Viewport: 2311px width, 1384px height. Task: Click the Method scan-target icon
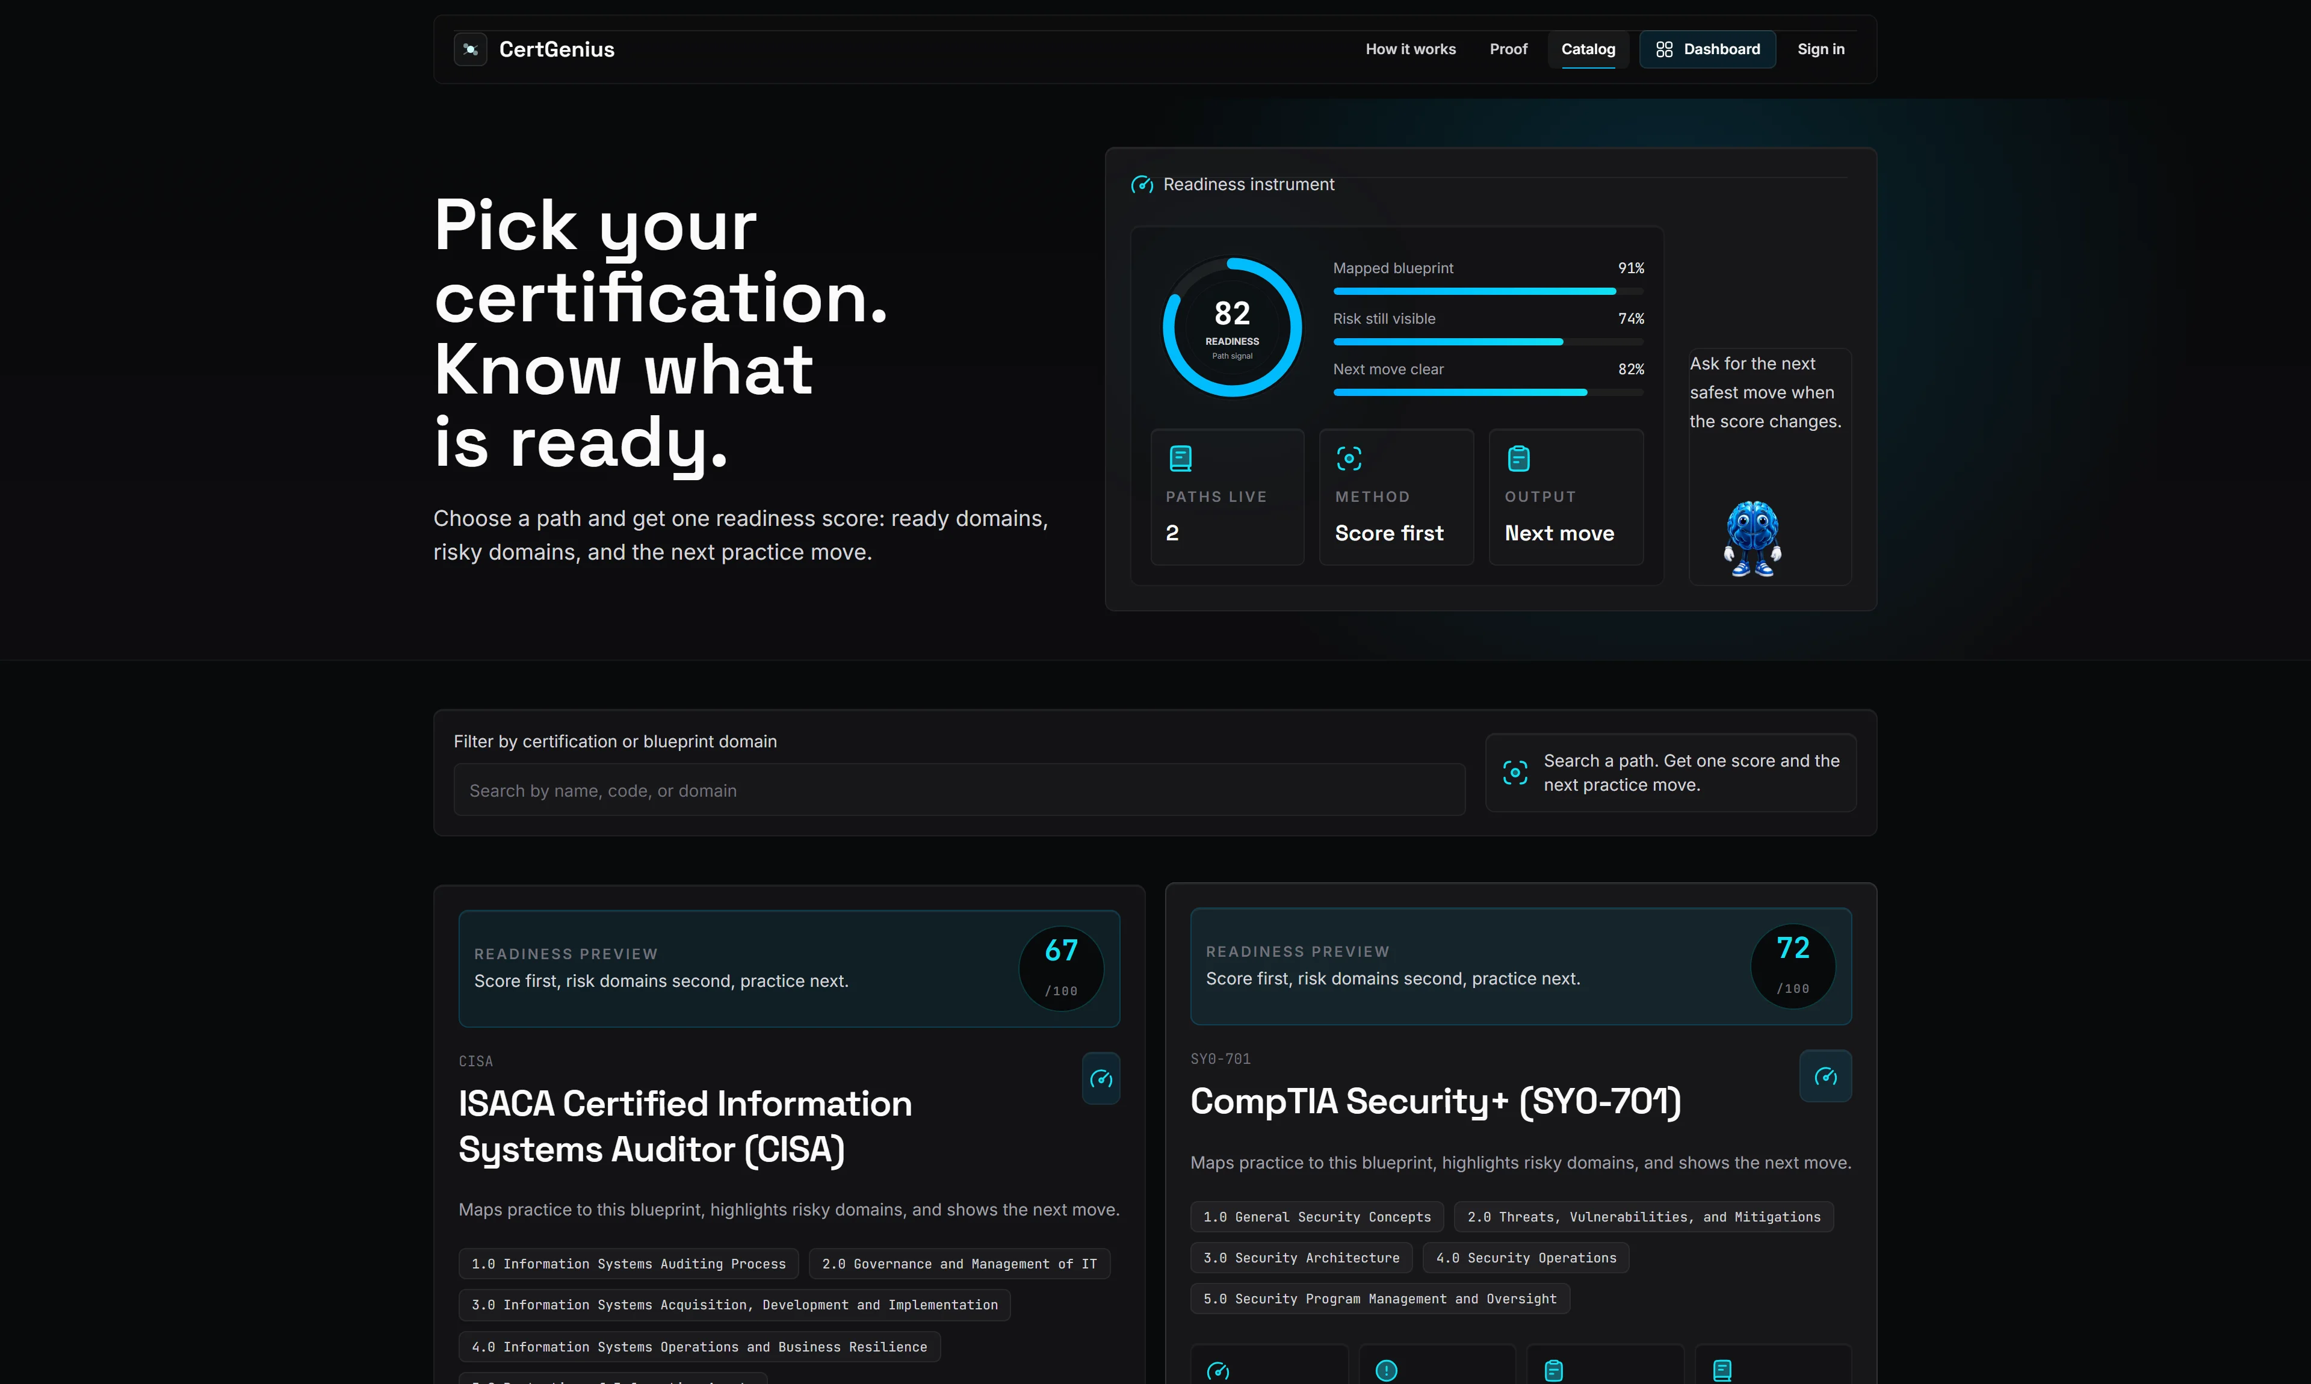1349,458
